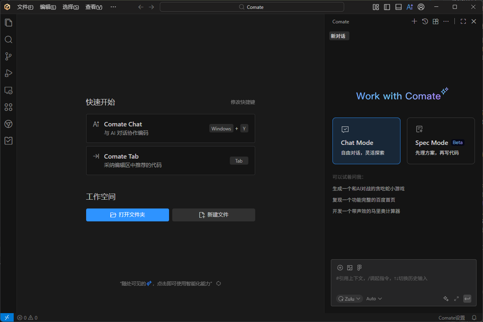This screenshot has width=483, height=322.
Task: Open the 选择 menu
Action: [71, 7]
